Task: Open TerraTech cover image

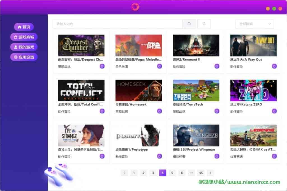Action: point(196,90)
